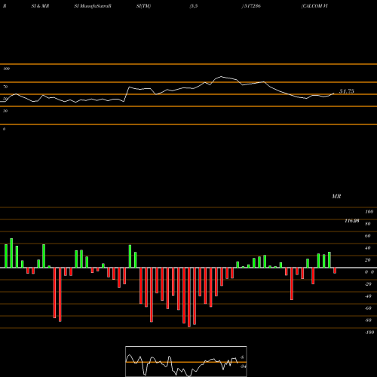Click the MR value 116.28 label
This screenshot has width=377, height=377.
(352, 221)
